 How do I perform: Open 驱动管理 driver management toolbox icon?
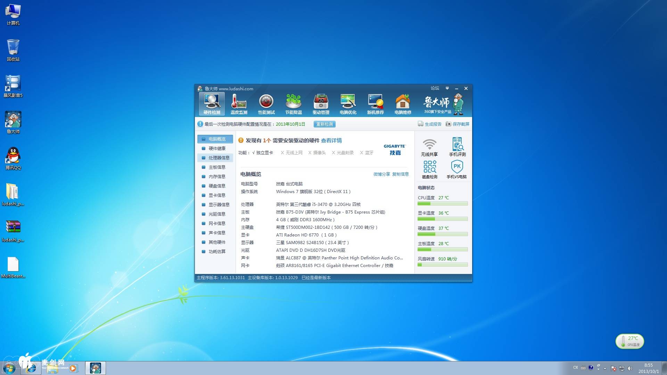[321, 104]
